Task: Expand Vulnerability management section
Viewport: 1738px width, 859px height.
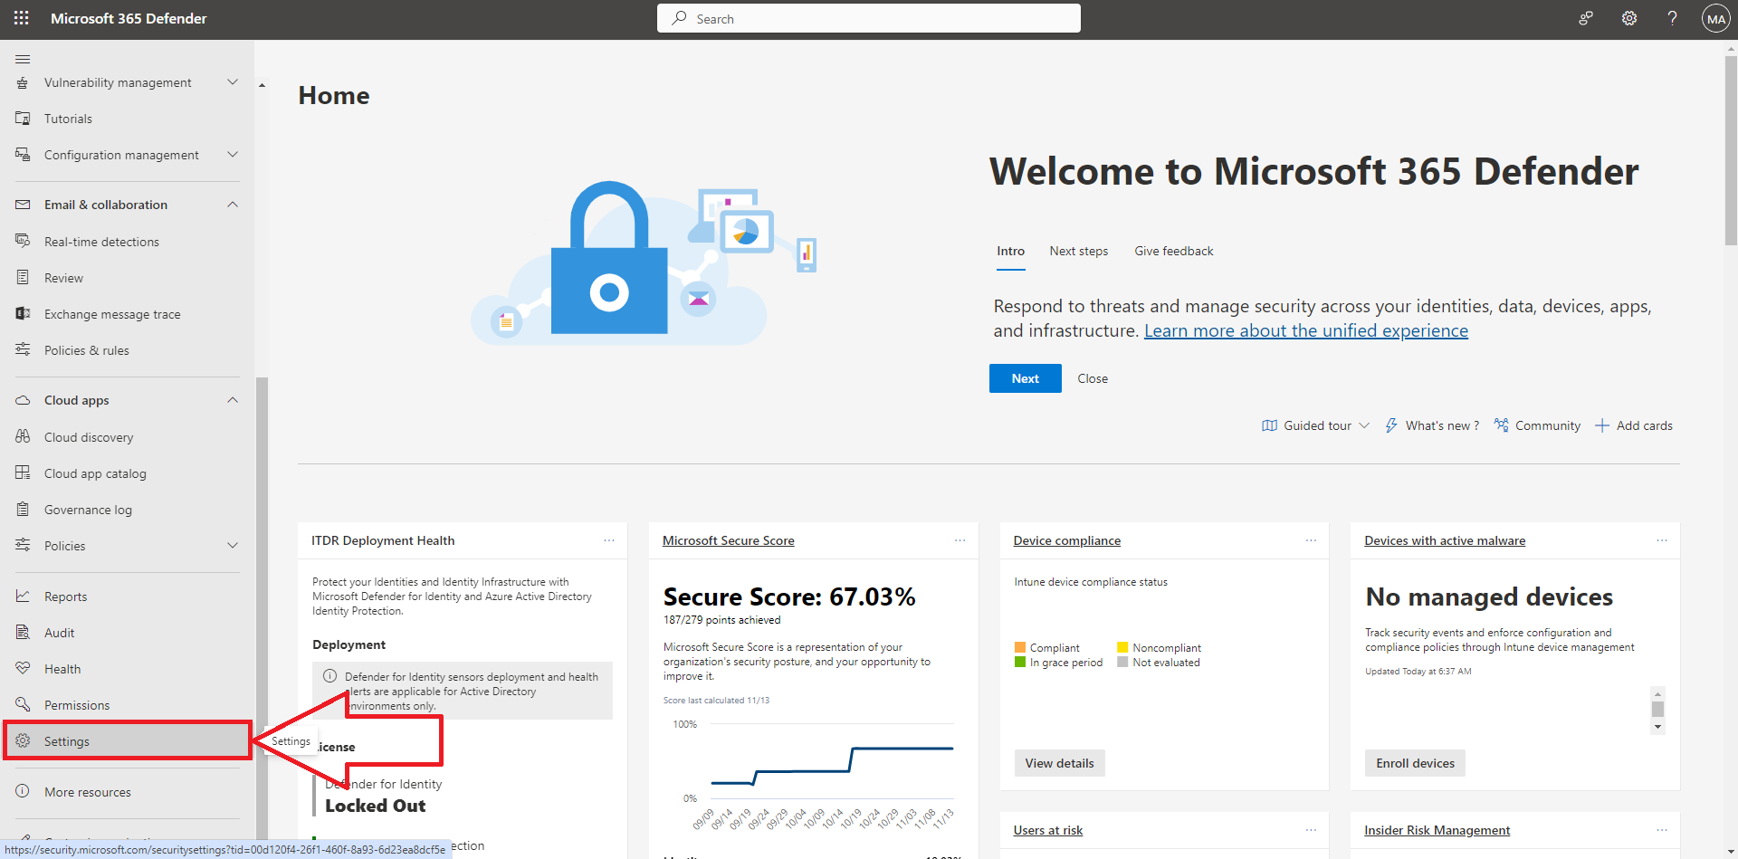Action: click(233, 82)
